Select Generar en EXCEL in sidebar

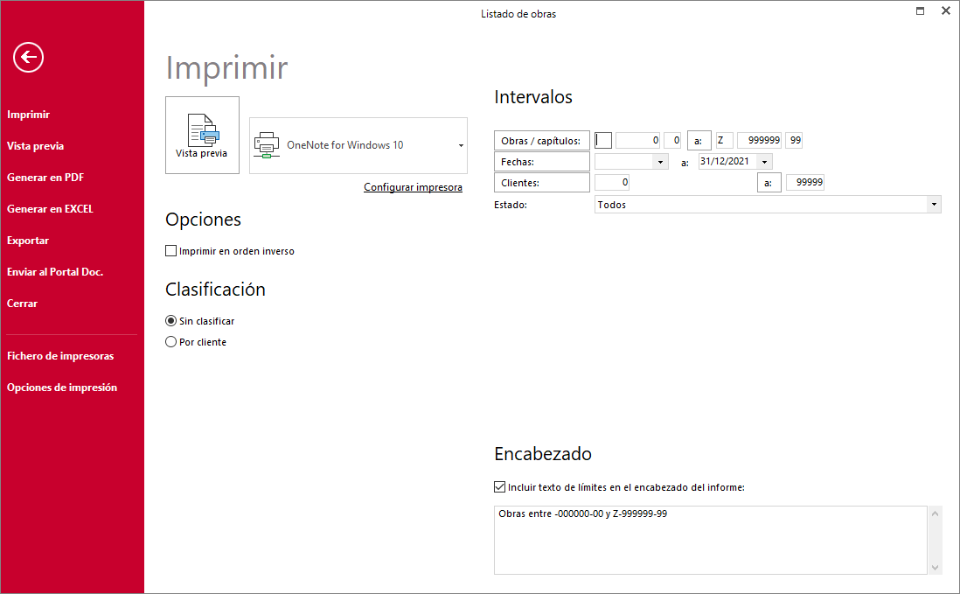(x=50, y=209)
